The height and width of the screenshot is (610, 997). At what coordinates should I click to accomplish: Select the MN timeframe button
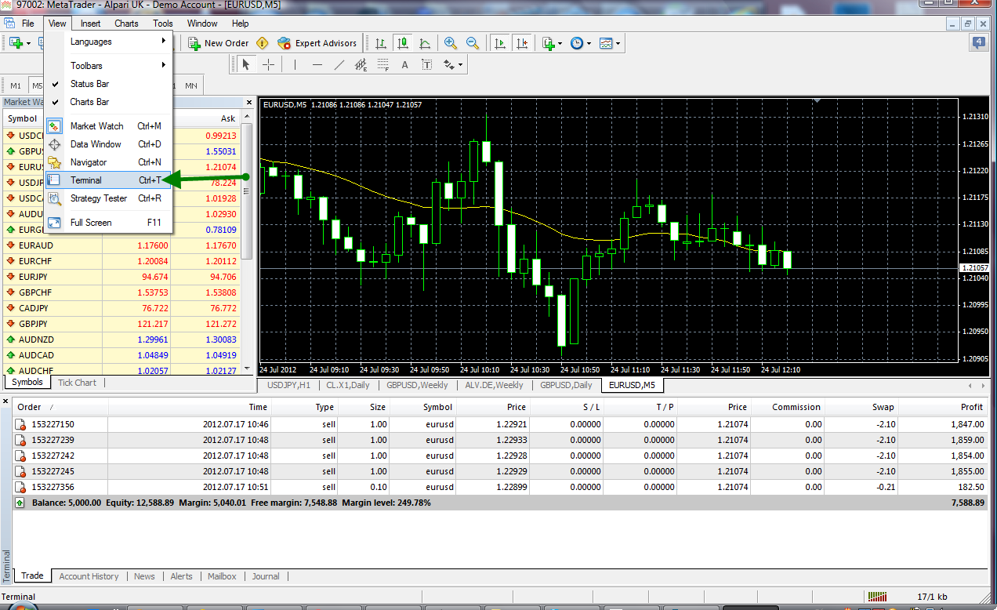coord(190,85)
